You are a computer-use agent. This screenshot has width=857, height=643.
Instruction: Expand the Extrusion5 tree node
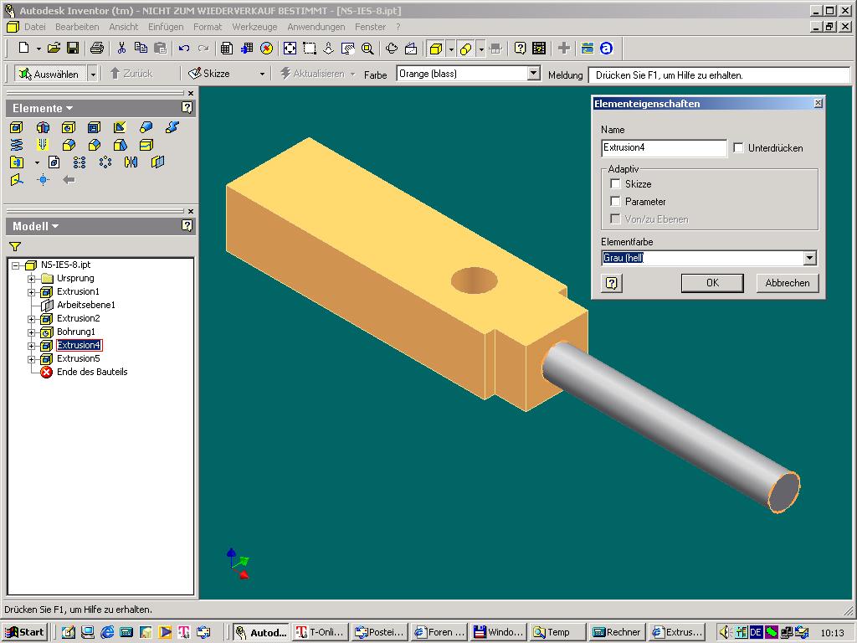click(x=32, y=359)
